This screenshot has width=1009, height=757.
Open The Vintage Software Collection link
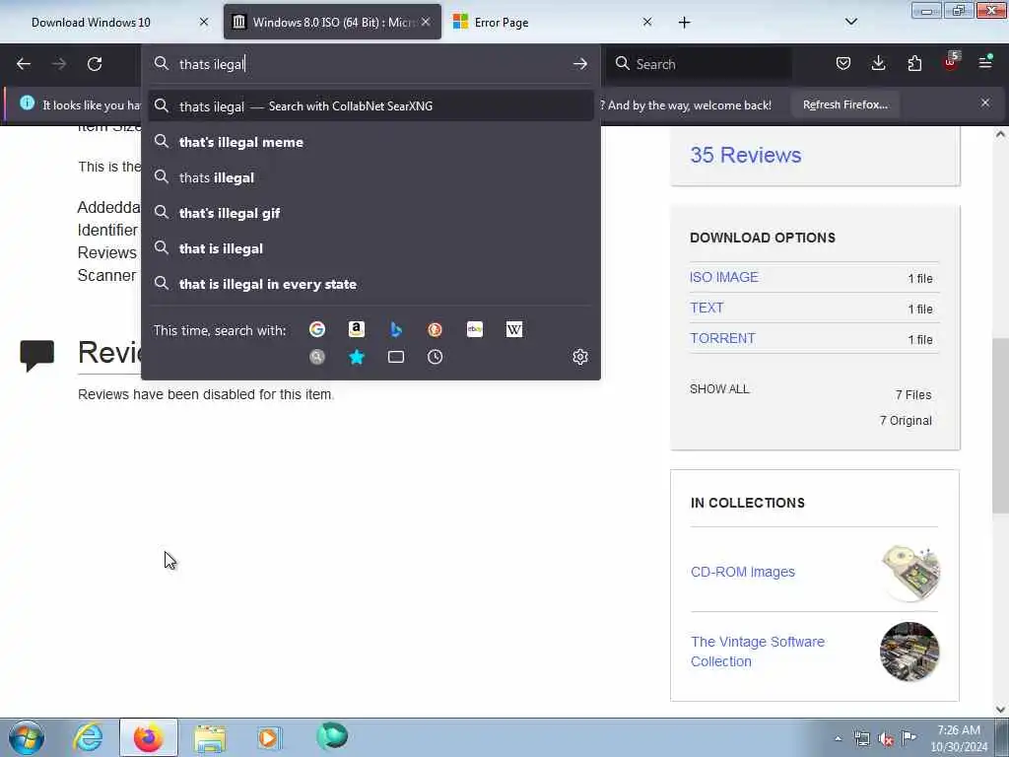click(x=758, y=652)
